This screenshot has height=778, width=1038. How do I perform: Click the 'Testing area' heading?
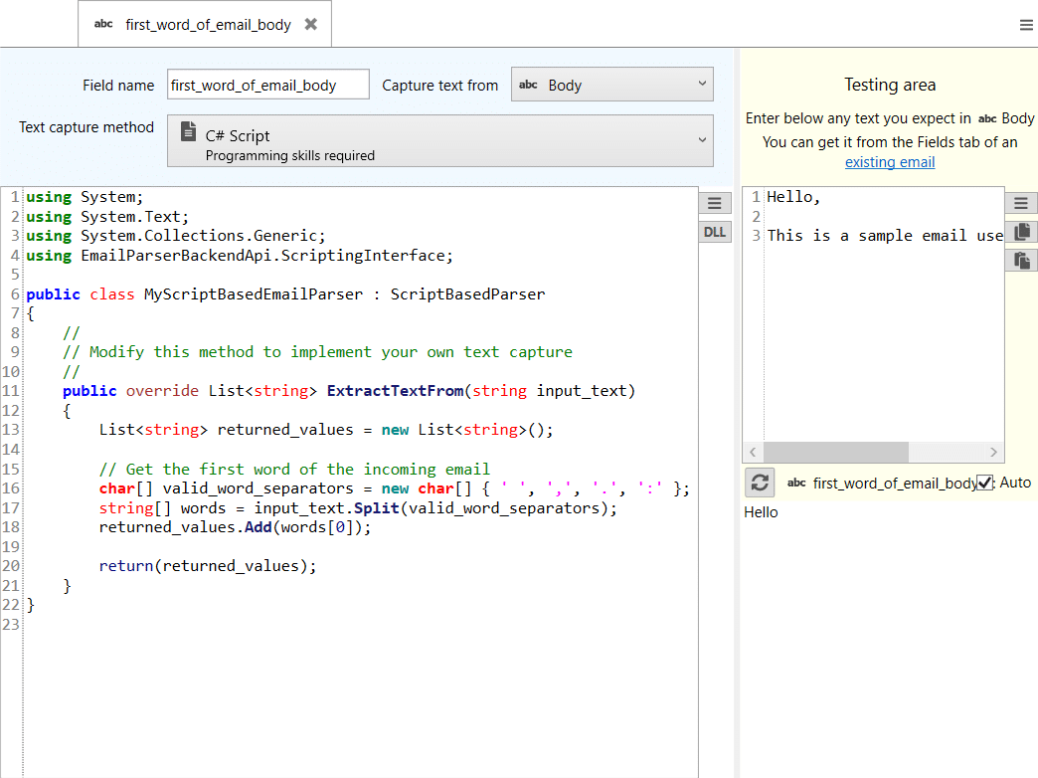tap(890, 85)
